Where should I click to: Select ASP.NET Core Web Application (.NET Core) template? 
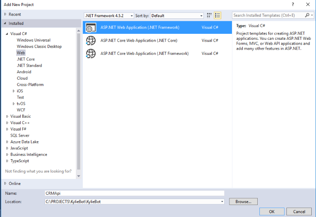157,40
